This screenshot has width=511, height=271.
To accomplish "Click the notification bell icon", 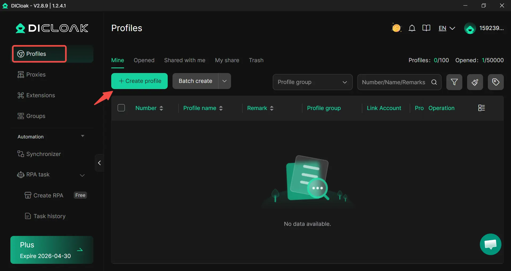I will point(412,28).
